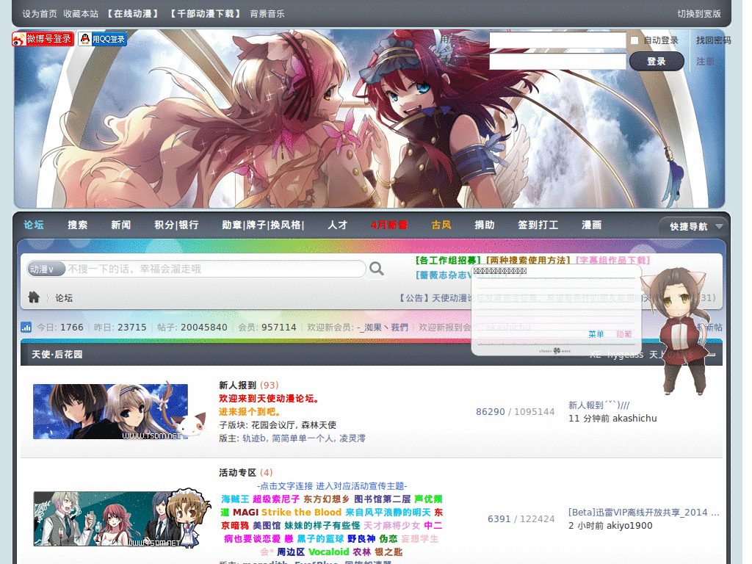Open [字幕组作品下载] pink link
Viewport: 752px width, 564px height.
coord(612,261)
